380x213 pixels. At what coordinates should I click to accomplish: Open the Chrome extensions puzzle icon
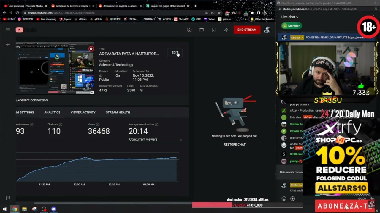252,13
